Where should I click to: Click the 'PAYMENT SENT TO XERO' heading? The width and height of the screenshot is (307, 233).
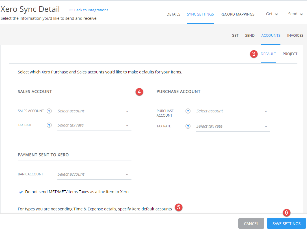(43, 155)
